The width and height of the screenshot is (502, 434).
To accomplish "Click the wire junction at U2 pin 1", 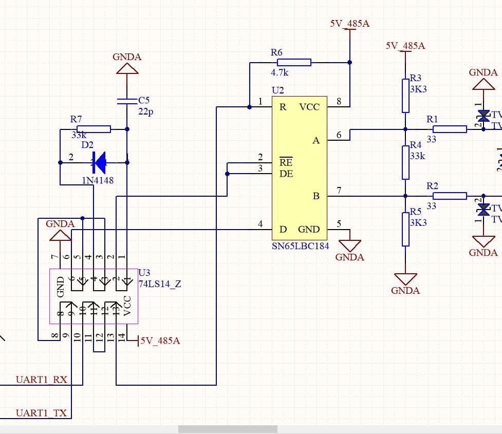I will point(249,107).
